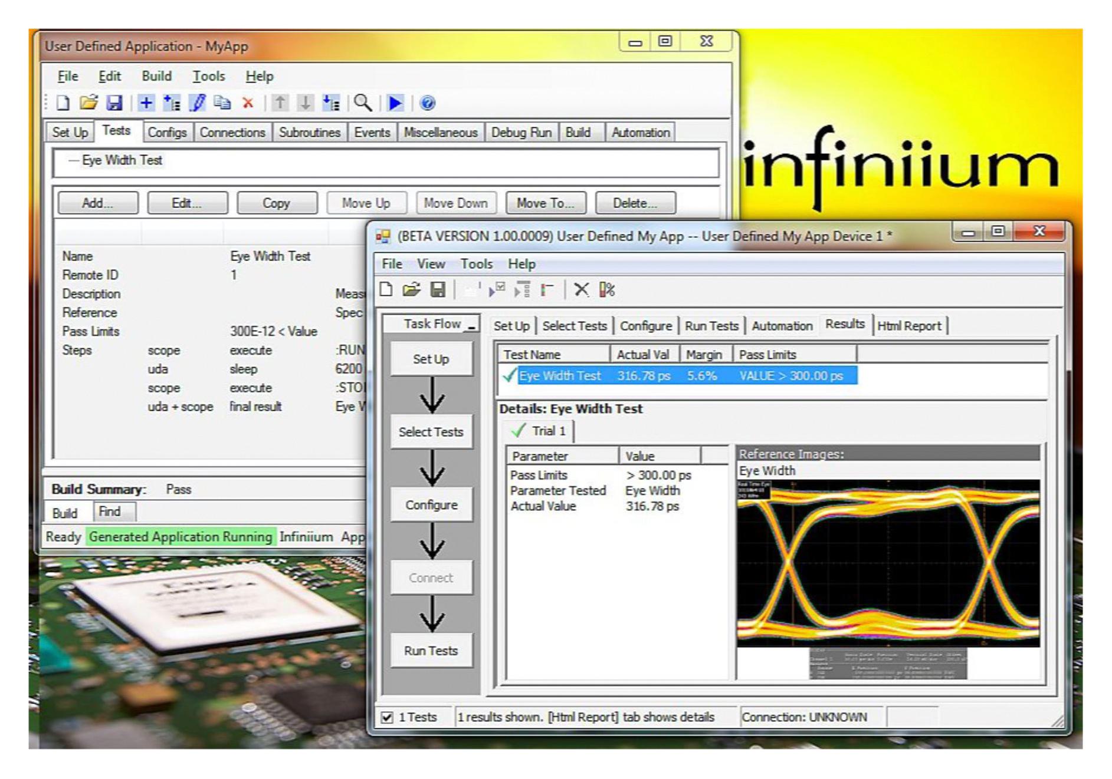Click Run Tests button in Task Flow
Screen dimensions: 1112x779
[x=431, y=651]
